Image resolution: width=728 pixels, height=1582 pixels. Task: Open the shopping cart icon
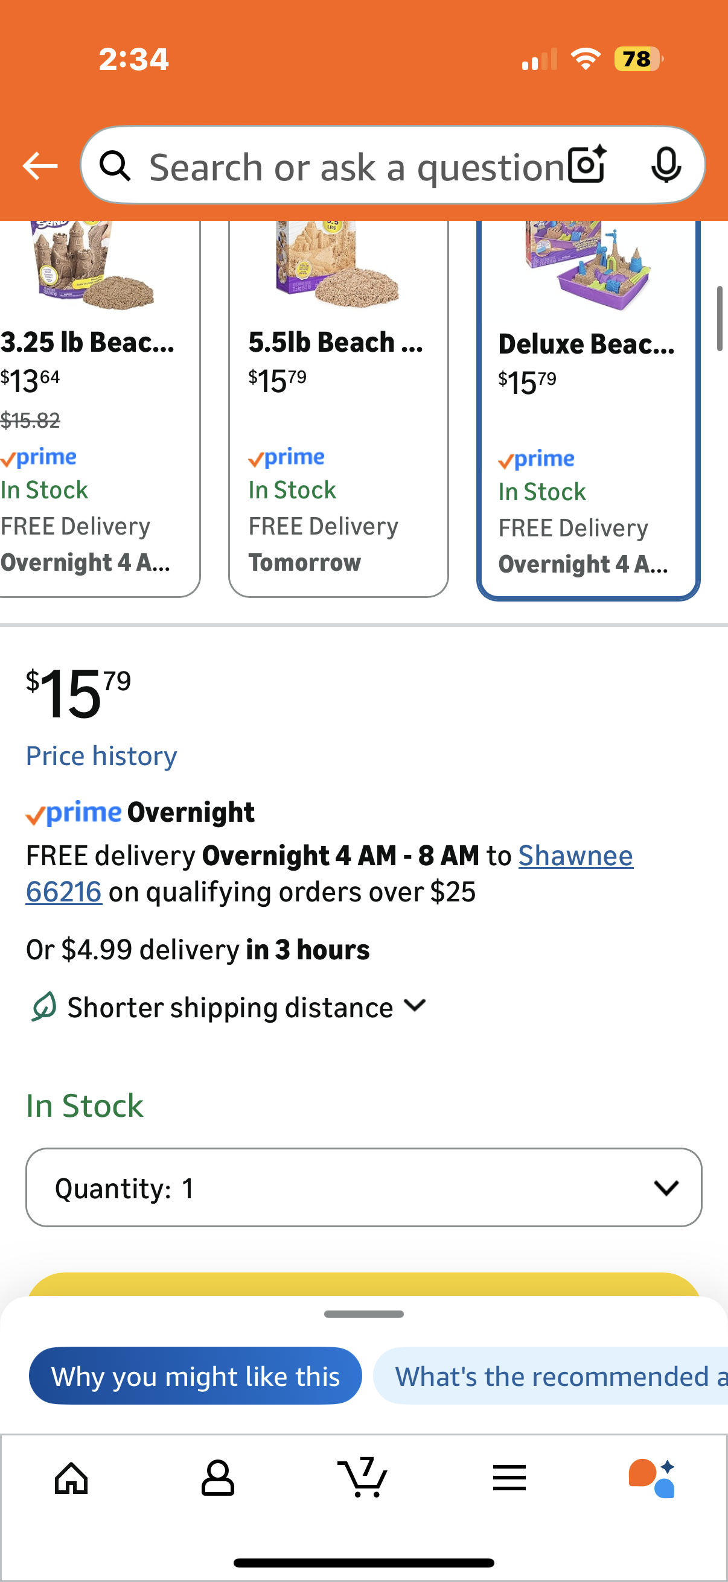[x=363, y=1478]
